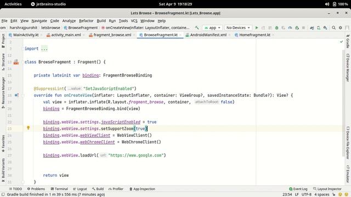Expand the collapsed import statements

[x=44, y=49]
